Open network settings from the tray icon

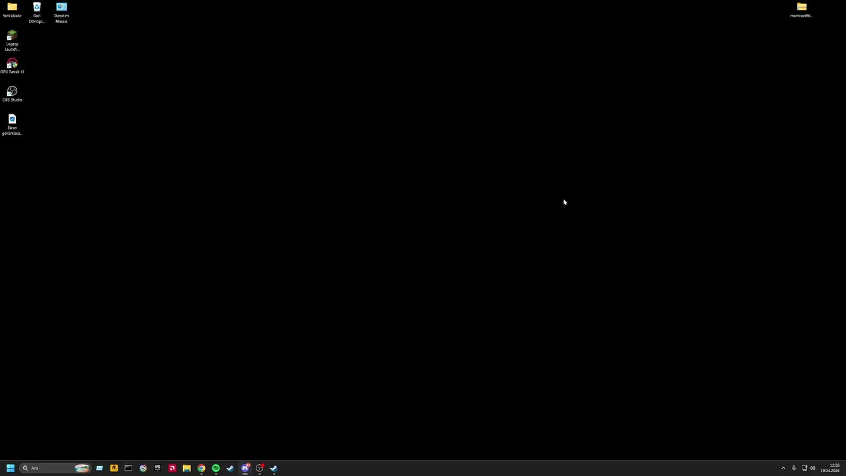pos(804,468)
